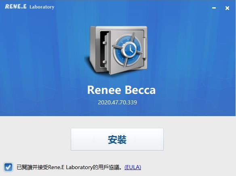Open the EULA link
Viewport: 236px width, 176px height.
point(133,167)
